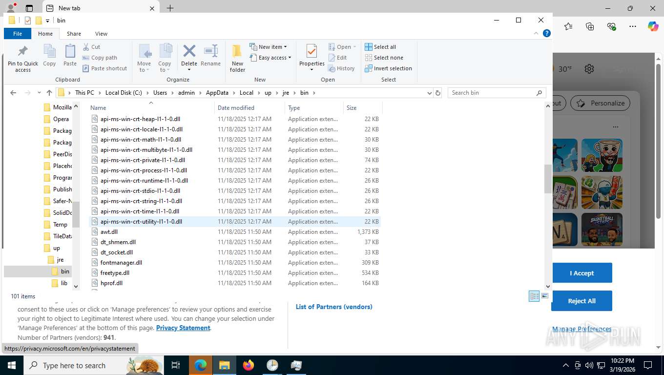Screen dimensions: 664x375
Task: Click AppData in address path
Action: [x=217, y=93]
